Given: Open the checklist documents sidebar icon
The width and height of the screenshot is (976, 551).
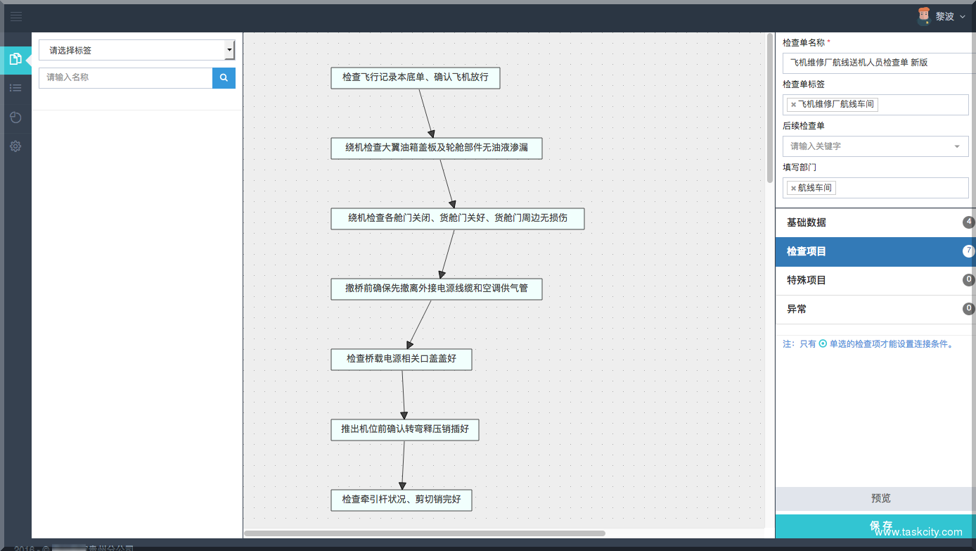Looking at the screenshot, I should [x=15, y=60].
